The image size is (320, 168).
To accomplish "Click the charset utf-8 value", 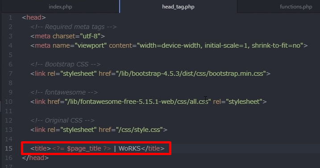I will (90, 36).
